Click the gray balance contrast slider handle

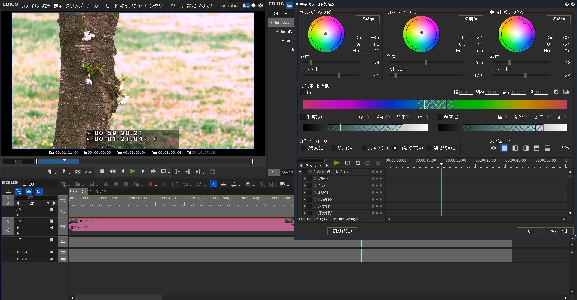[395, 76]
